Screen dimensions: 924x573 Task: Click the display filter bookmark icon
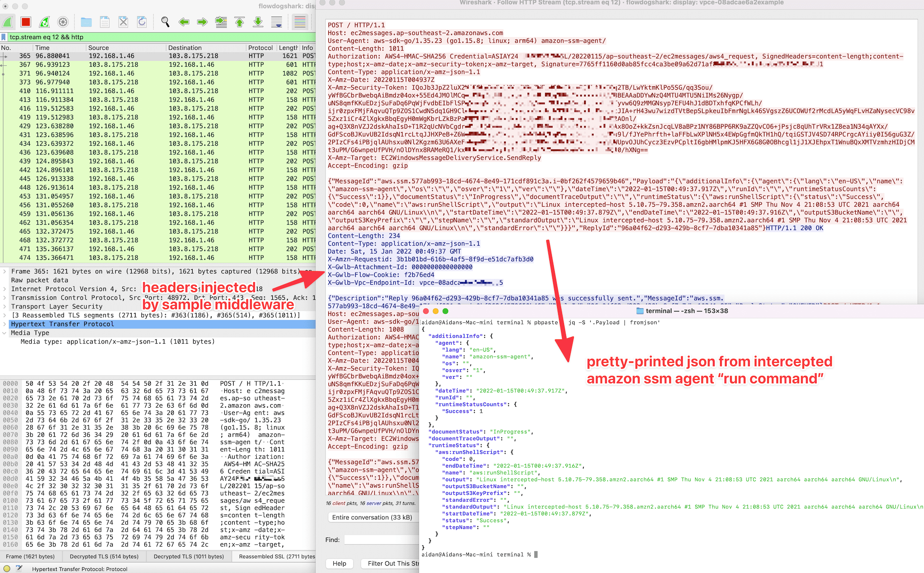[x=4, y=37]
